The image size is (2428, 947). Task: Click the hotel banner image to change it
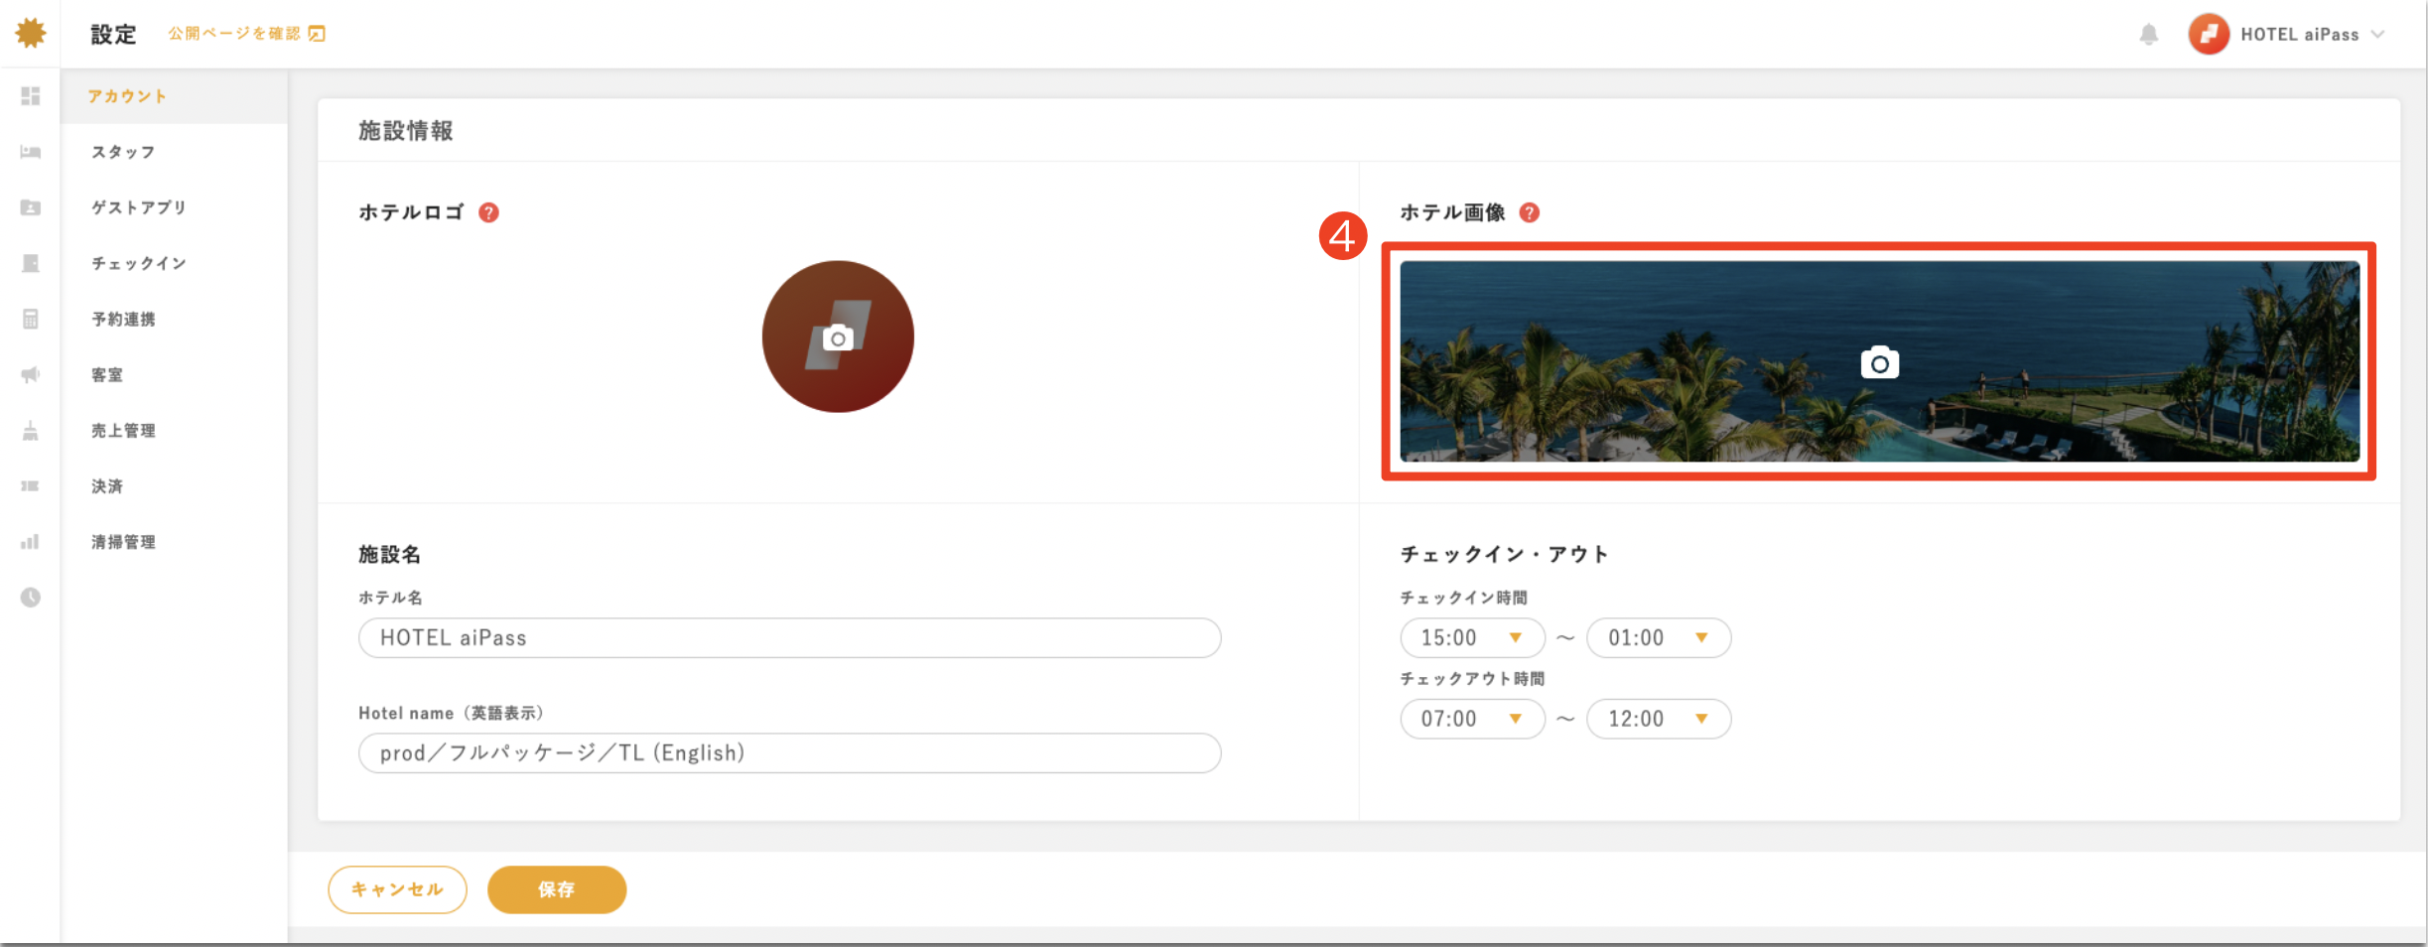1879,361
